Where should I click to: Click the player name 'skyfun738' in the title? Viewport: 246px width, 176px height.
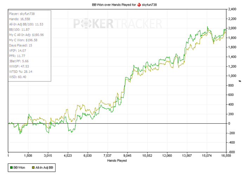pos(149,5)
